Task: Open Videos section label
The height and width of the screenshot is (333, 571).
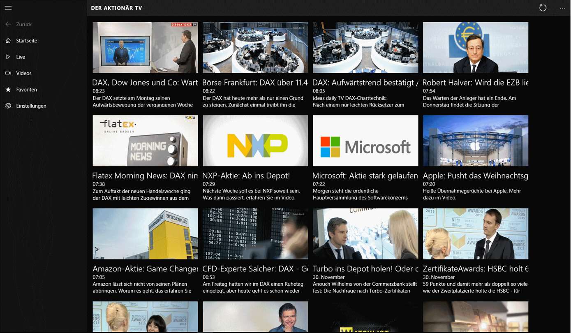Action: [24, 73]
